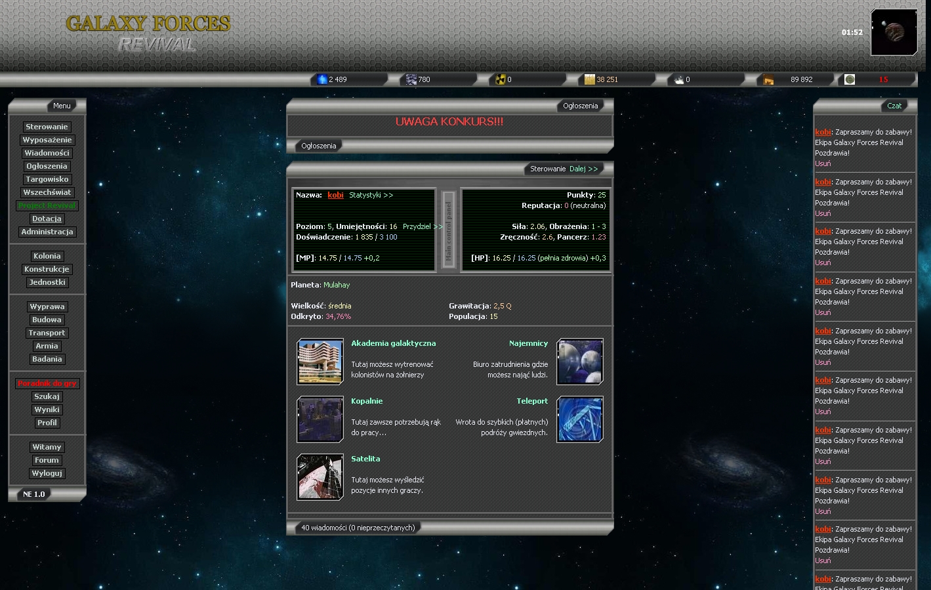The height and width of the screenshot is (590, 931).
Task: Open Jednostki menu item
Action: (47, 282)
